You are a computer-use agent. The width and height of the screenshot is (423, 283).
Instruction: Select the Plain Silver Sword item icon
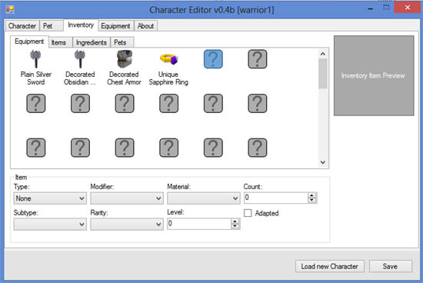click(x=35, y=58)
